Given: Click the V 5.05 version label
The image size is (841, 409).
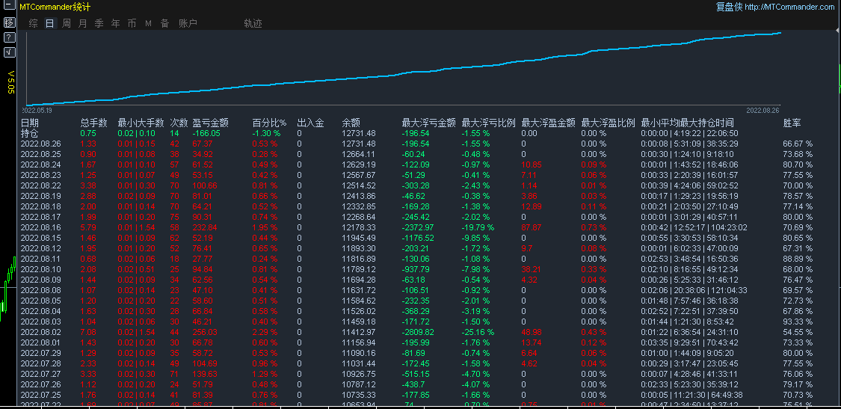Looking at the screenshot, I should [10, 82].
